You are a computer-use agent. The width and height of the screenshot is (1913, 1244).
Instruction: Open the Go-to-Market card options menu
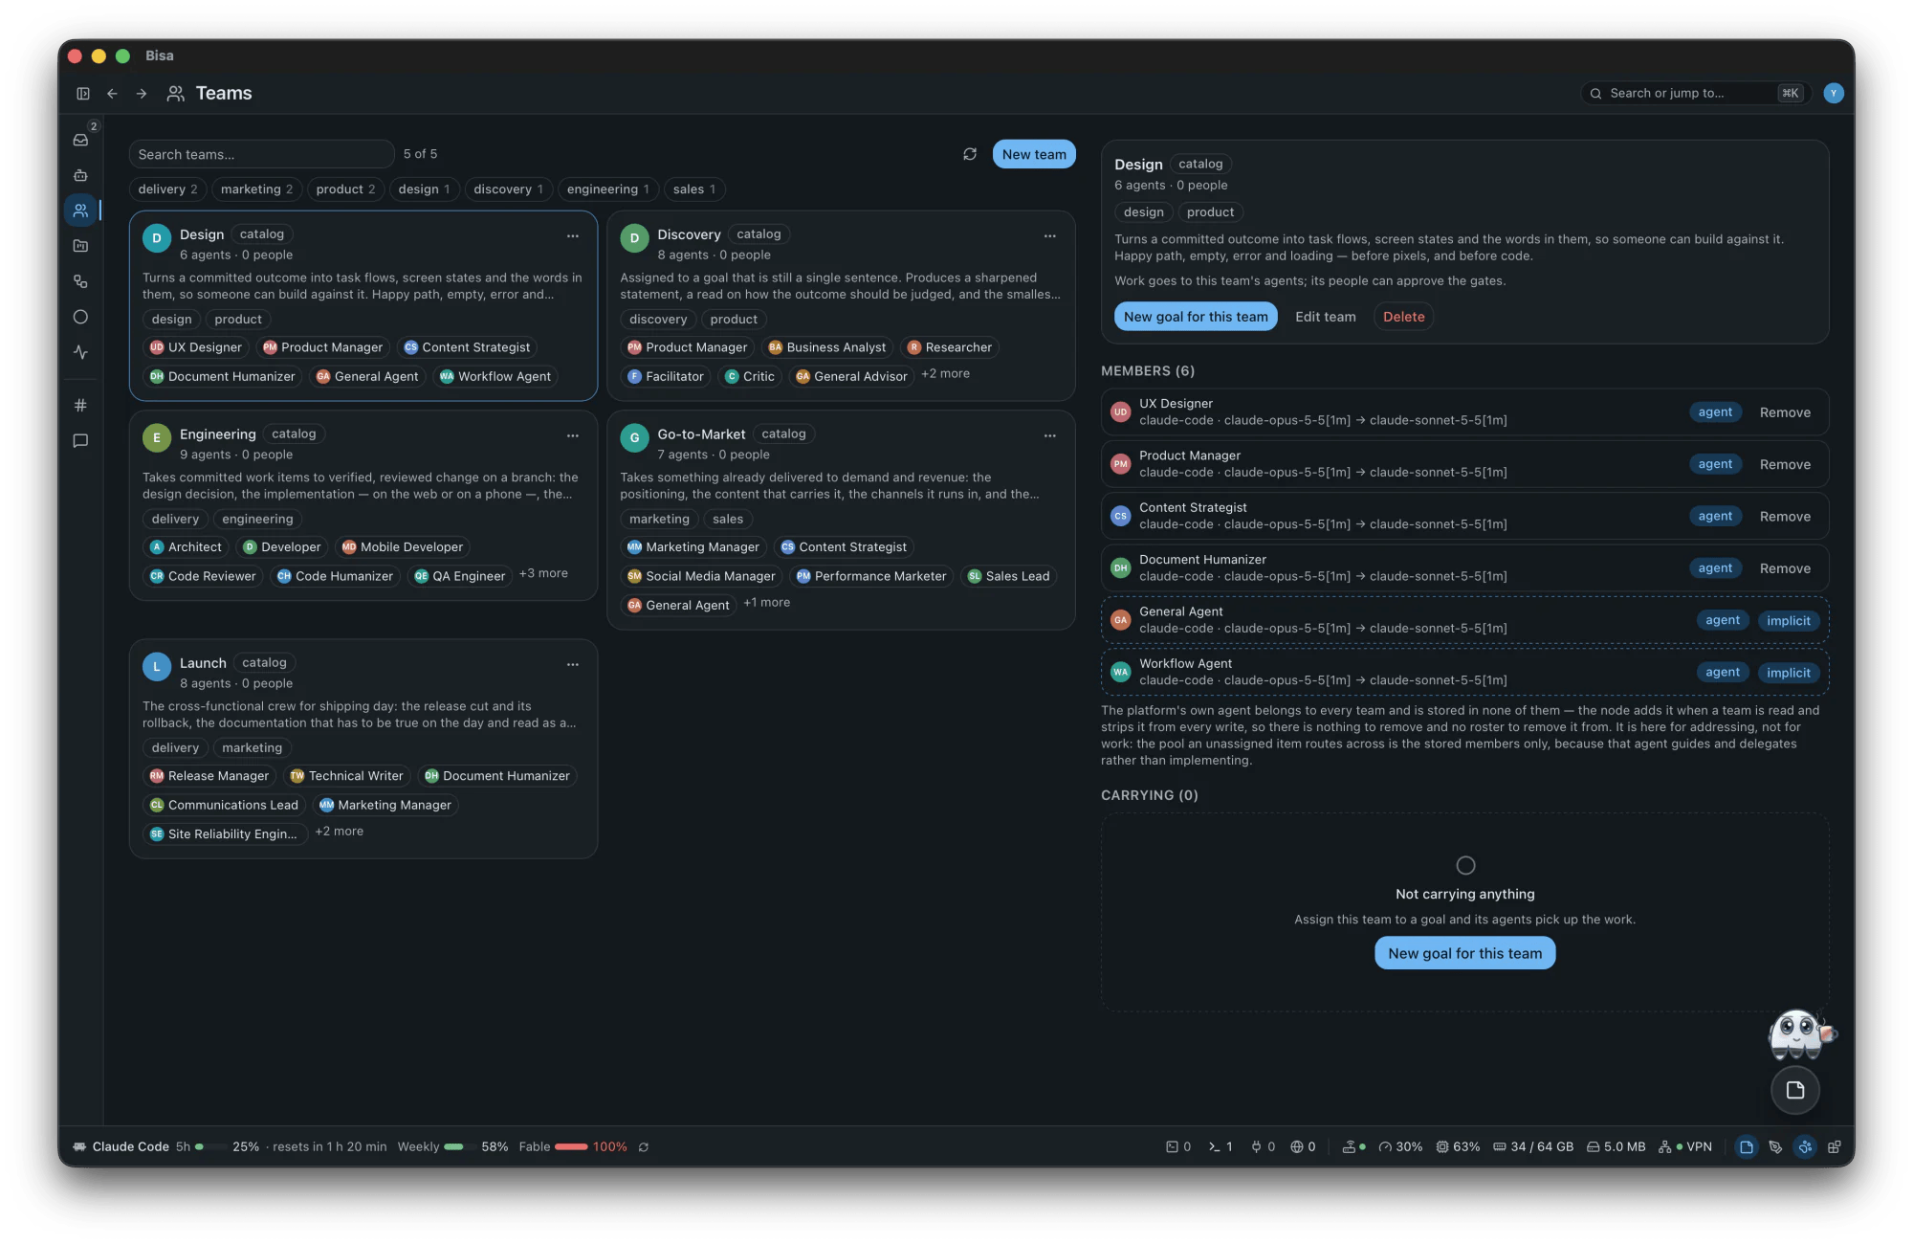[x=1050, y=436]
